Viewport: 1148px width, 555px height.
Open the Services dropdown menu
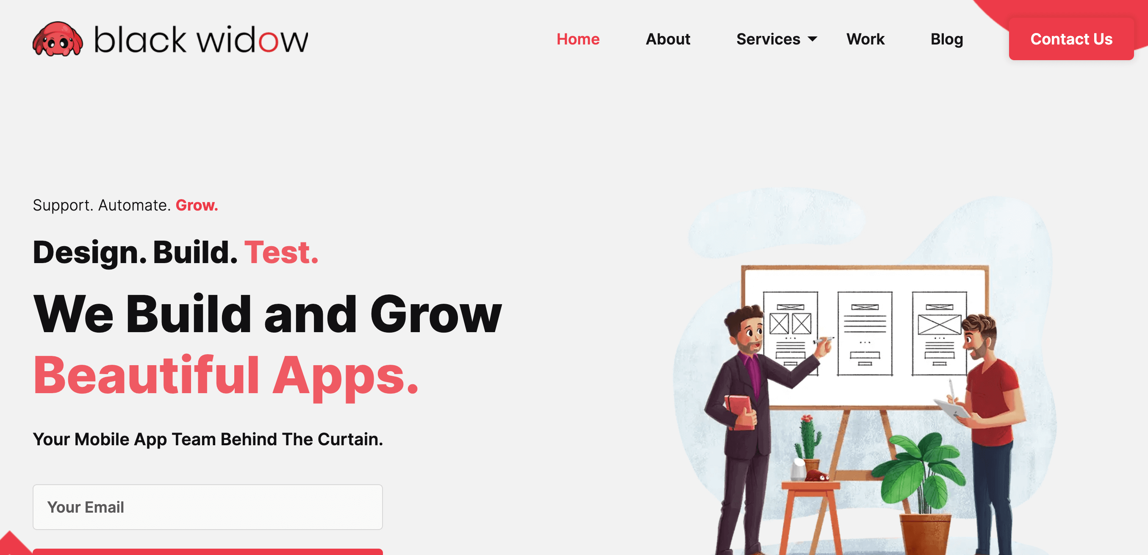click(777, 39)
